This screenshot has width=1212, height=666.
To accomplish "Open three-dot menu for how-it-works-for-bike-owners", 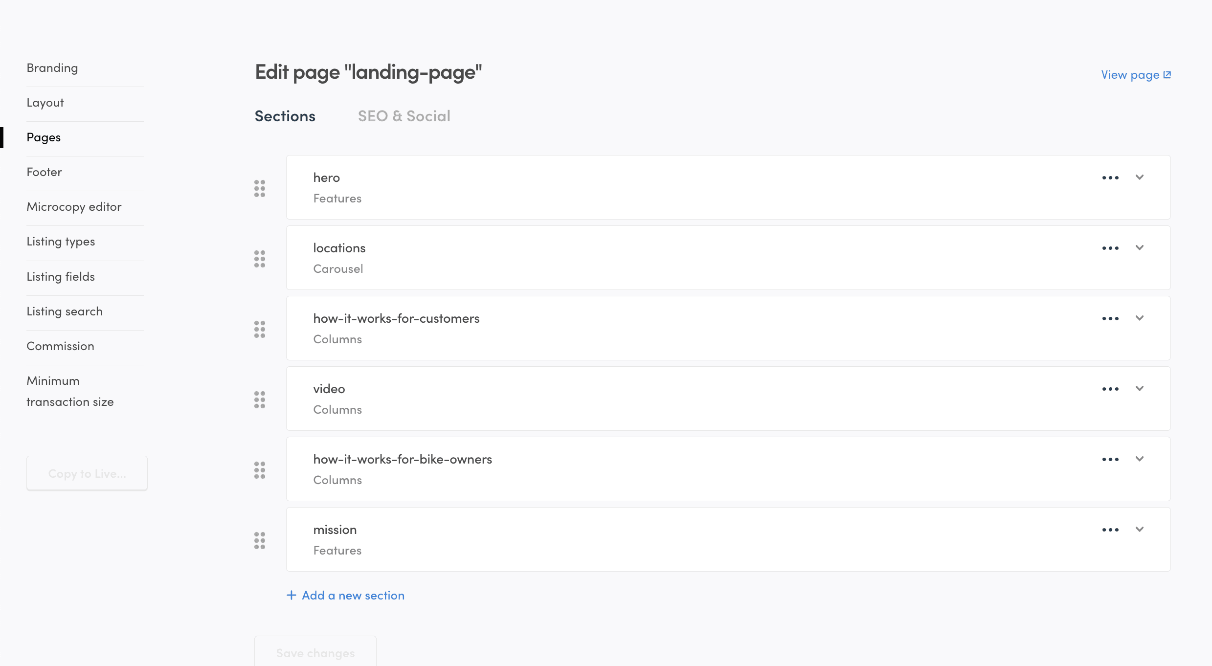I will (1110, 459).
